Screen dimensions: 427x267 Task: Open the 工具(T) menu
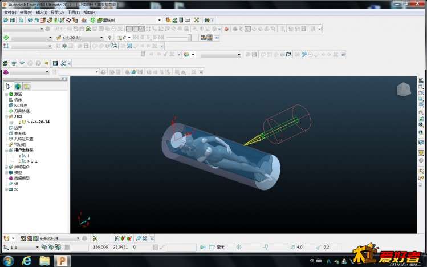[x=74, y=12]
